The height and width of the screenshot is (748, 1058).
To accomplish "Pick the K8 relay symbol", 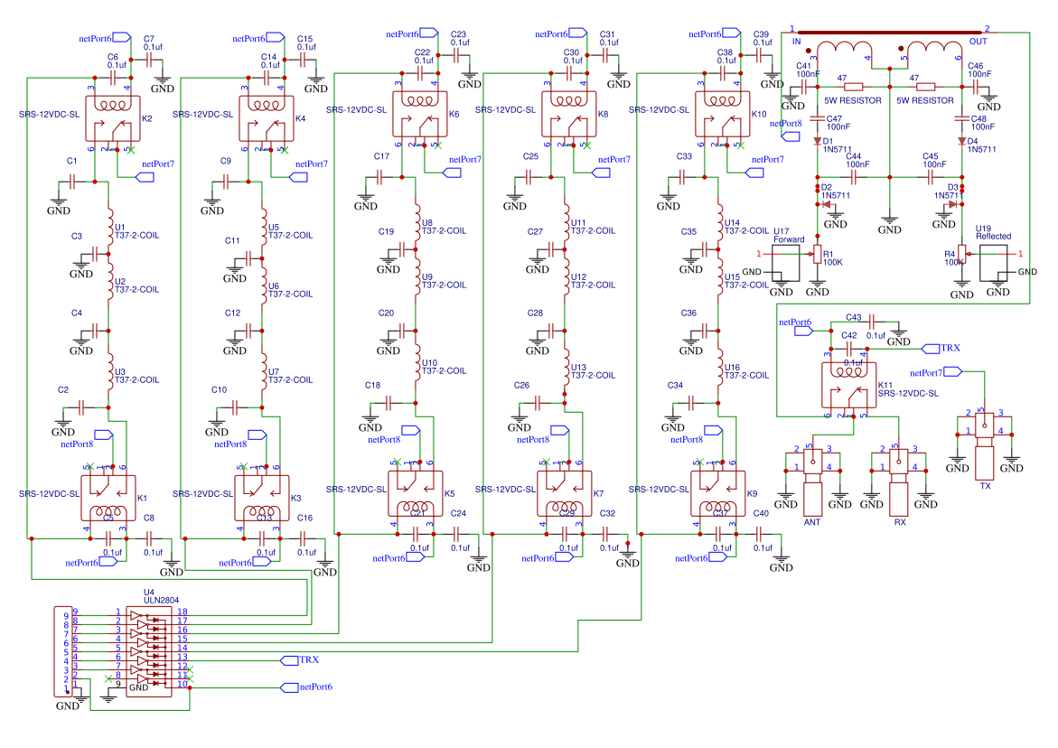I will tap(569, 113).
